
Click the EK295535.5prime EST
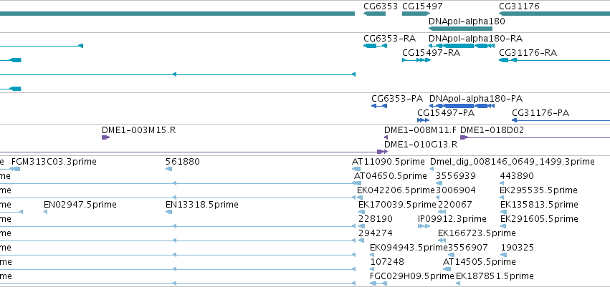pos(503,198)
